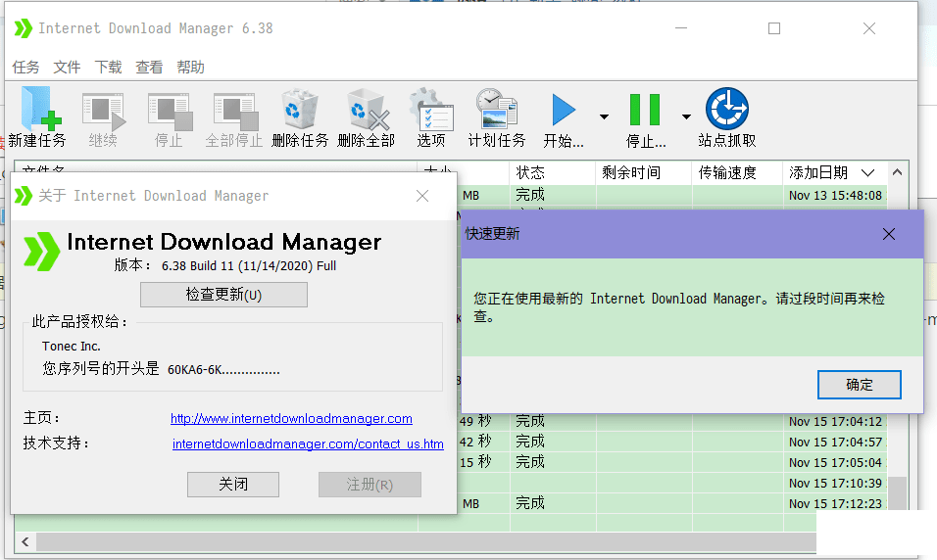Viewport: 937px width, 560px height.
Task: Launch the 站点抓取 site grabber icon
Action: click(726, 109)
